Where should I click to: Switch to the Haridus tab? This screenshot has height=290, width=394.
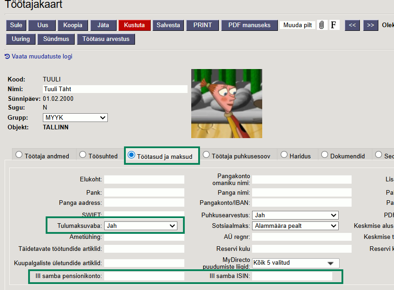[x=295, y=156]
